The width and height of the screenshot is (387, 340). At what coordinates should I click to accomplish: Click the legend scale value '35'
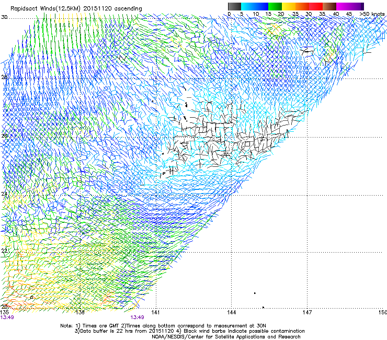tap(322, 14)
